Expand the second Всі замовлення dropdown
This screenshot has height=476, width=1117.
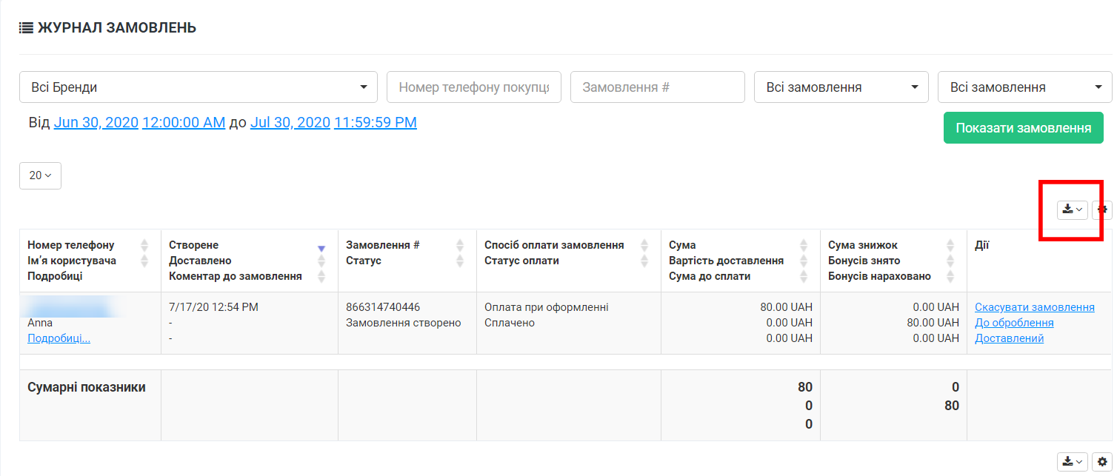click(x=1024, y=87)
